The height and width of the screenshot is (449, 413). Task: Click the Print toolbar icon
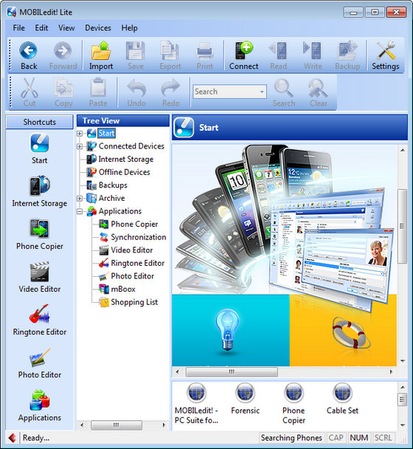204,51
